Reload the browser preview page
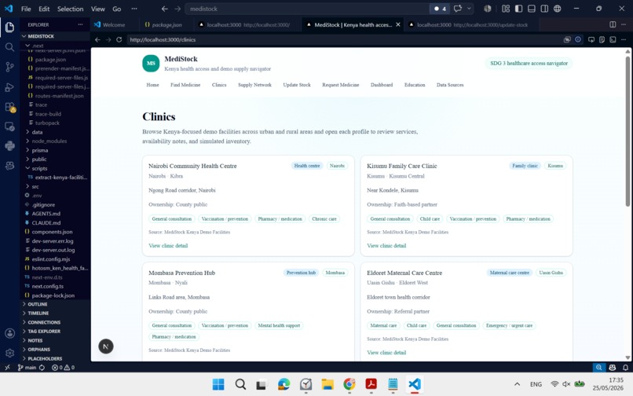Screen dimensions: 633x396 click(x=119, y=39)
